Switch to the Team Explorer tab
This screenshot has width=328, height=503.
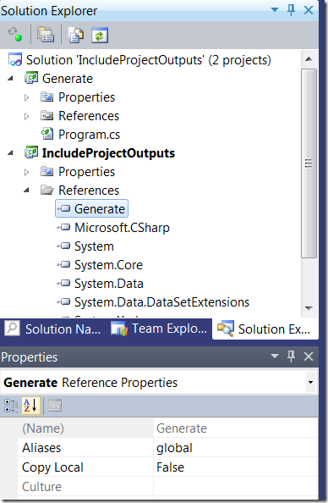pyautogui.click(x=159, y=329)
